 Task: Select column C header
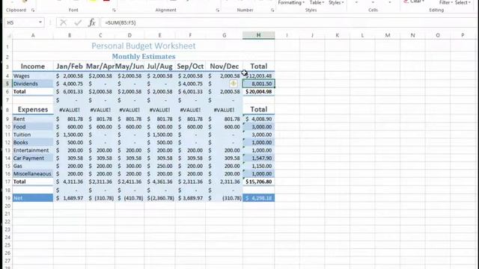click(x=100, y=35)
